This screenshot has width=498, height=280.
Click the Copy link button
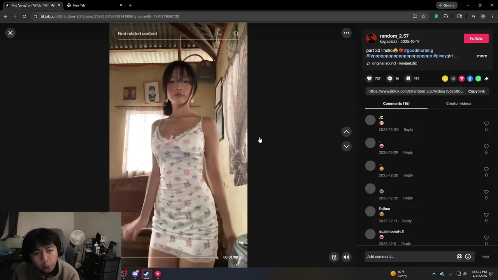click(476, 91)
